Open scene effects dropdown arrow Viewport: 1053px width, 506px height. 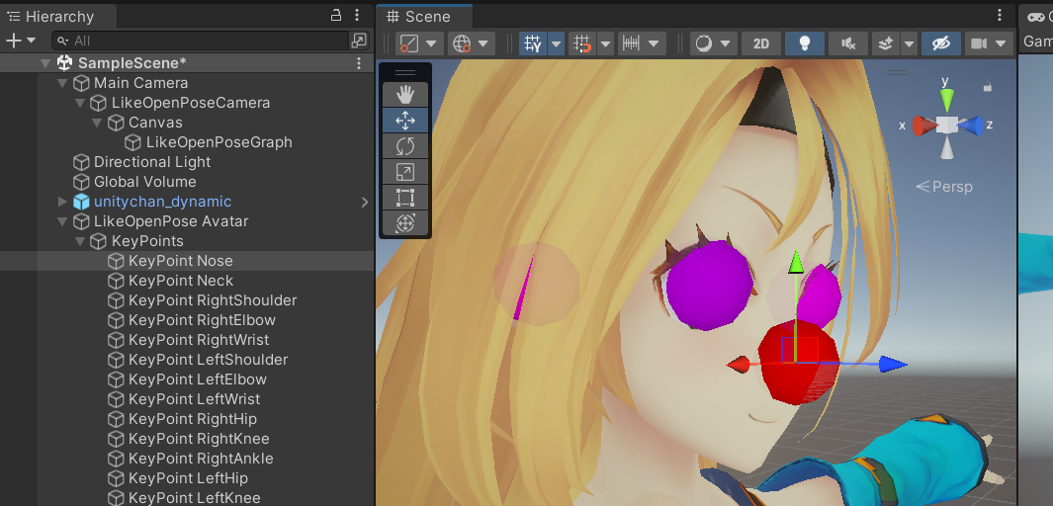point(910,43)
